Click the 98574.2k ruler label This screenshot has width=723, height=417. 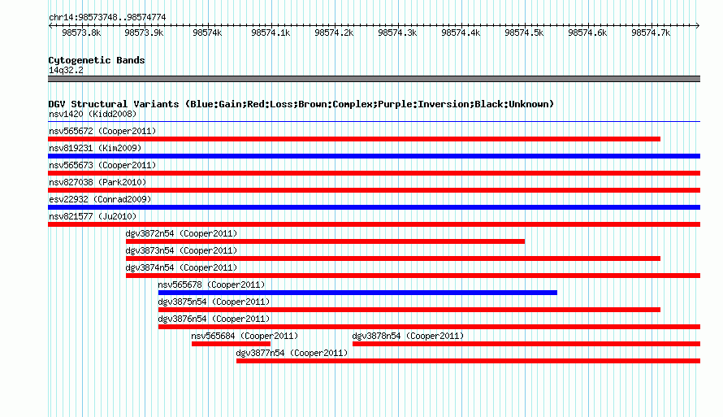pyautogui.click(x=334, y=33)
